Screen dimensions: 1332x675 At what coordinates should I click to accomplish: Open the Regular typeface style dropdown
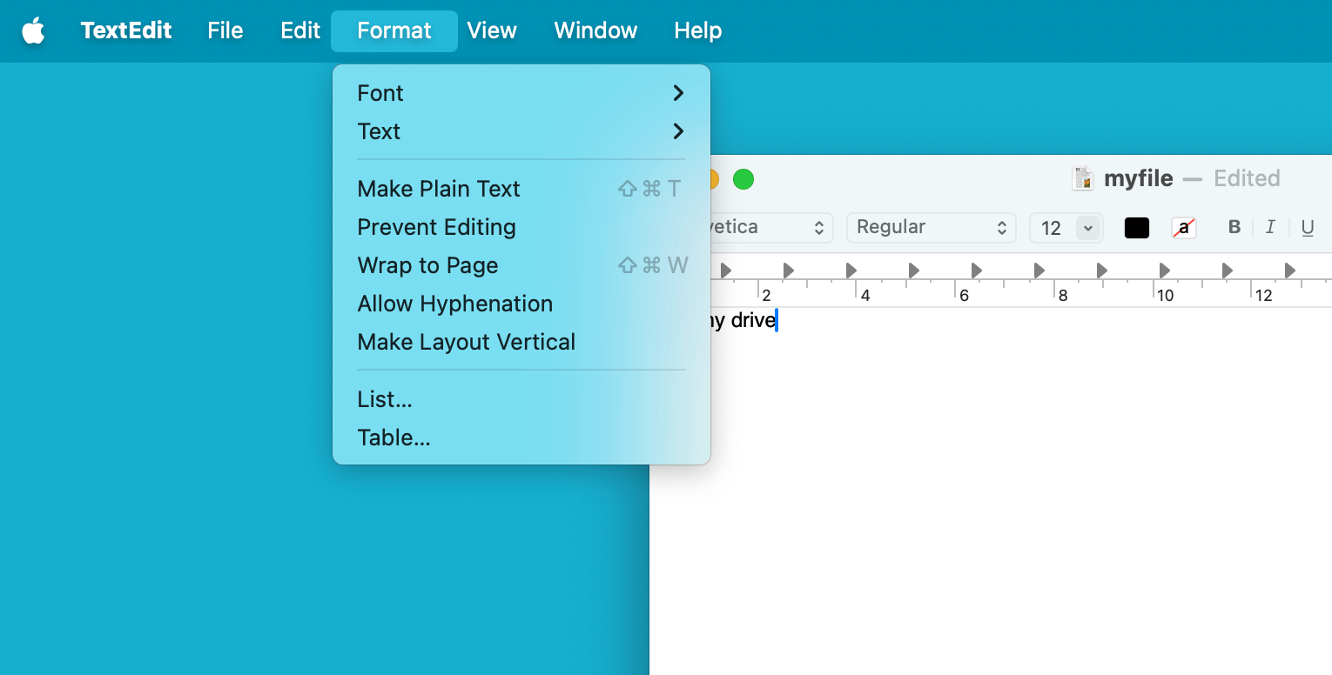tap(931, 228)
